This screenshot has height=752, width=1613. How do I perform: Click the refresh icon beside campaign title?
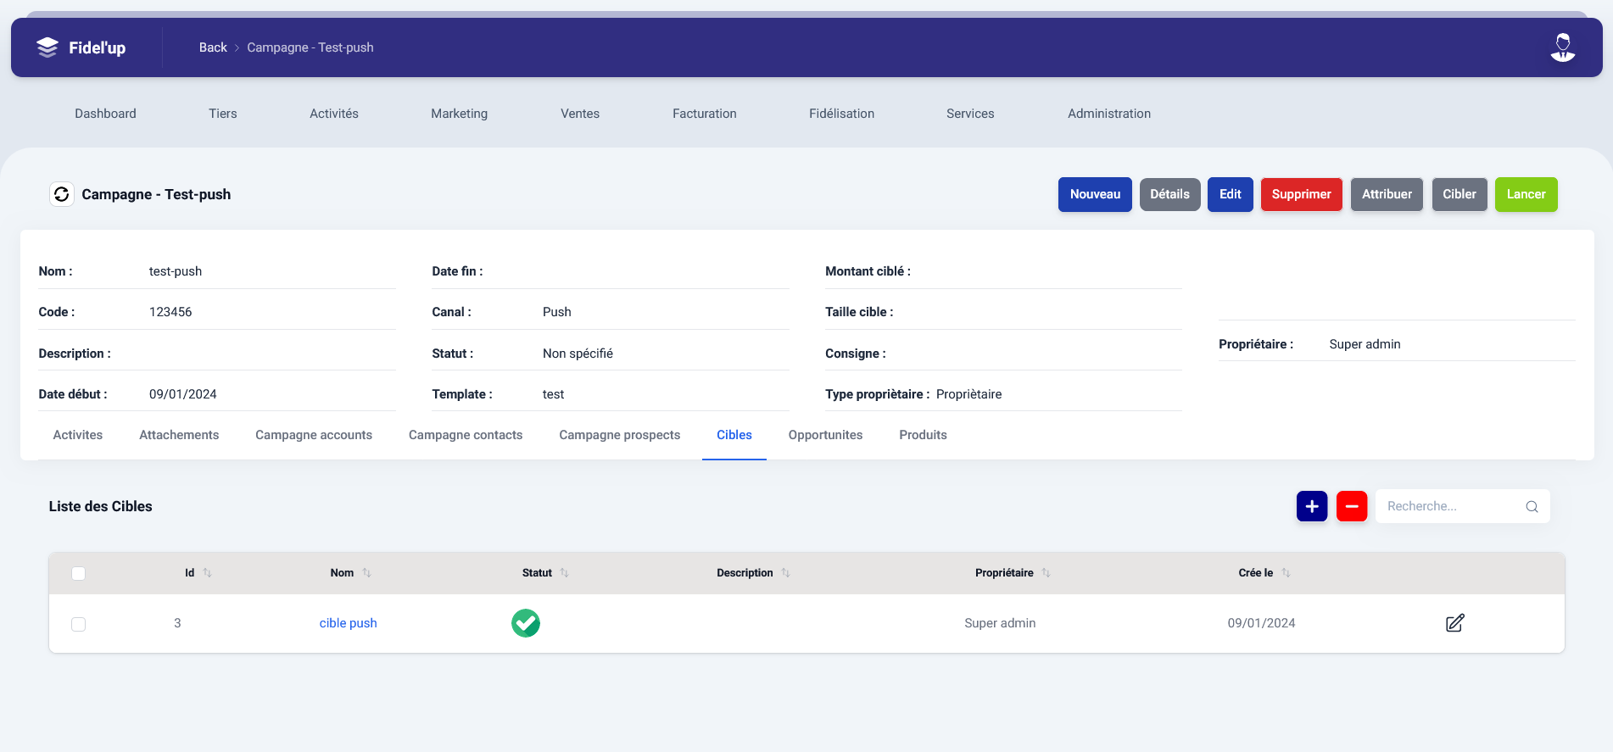tap(62, 194)
